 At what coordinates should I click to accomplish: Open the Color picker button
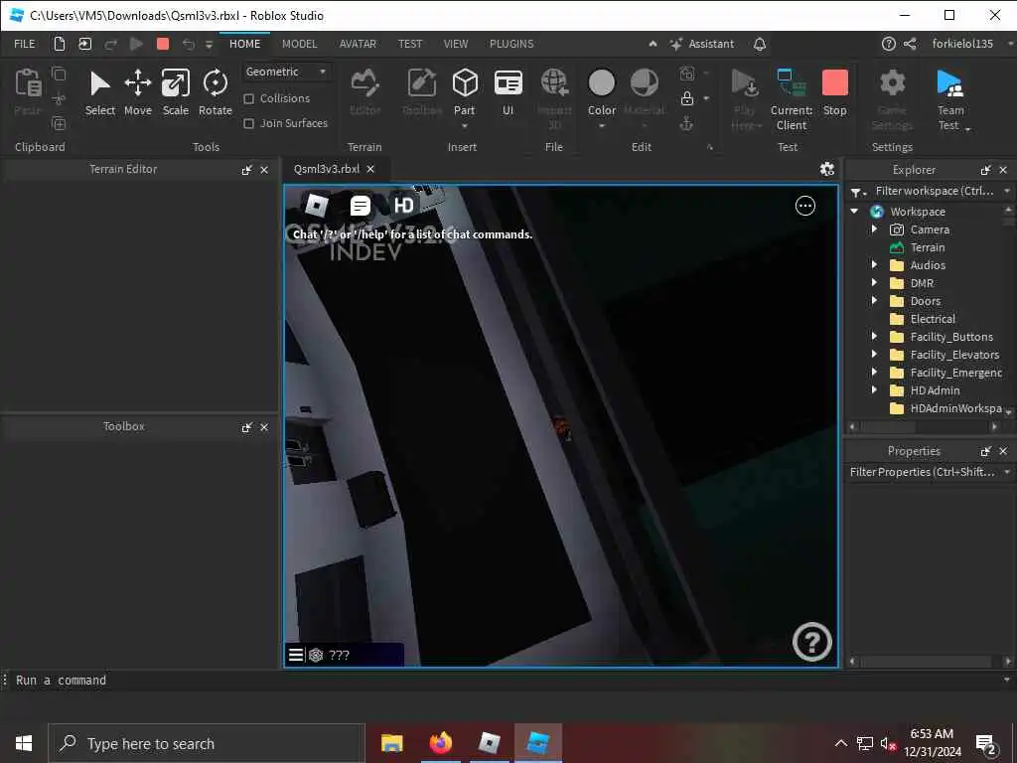click(601, 91)
